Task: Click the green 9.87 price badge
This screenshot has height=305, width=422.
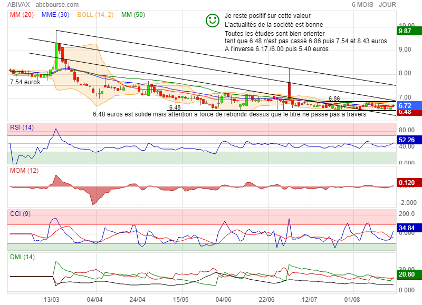Action: tap(410, 31)
